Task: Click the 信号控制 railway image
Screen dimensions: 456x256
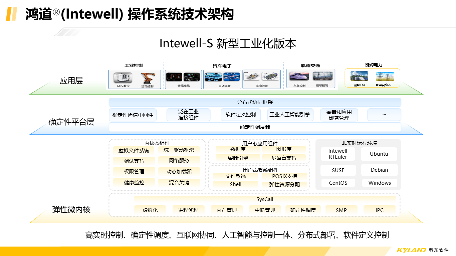Action: [x=322, y=77]
